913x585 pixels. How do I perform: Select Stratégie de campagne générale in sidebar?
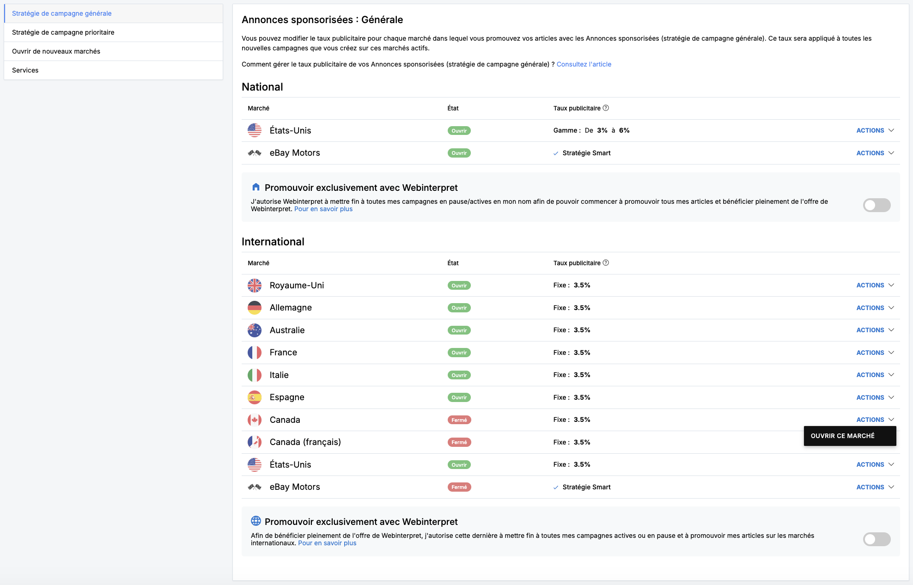coord(114,13)
